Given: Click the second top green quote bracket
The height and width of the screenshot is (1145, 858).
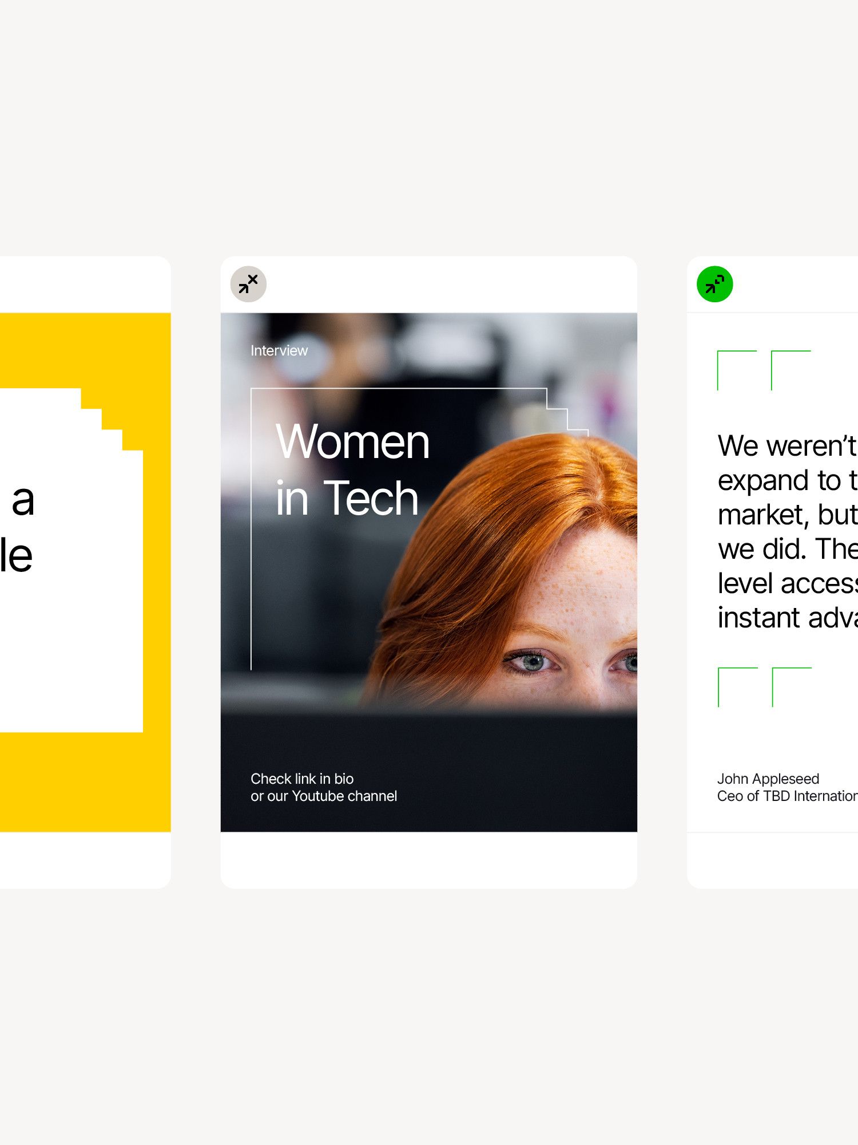Looking at the screenshot, I should pos(790,369).
